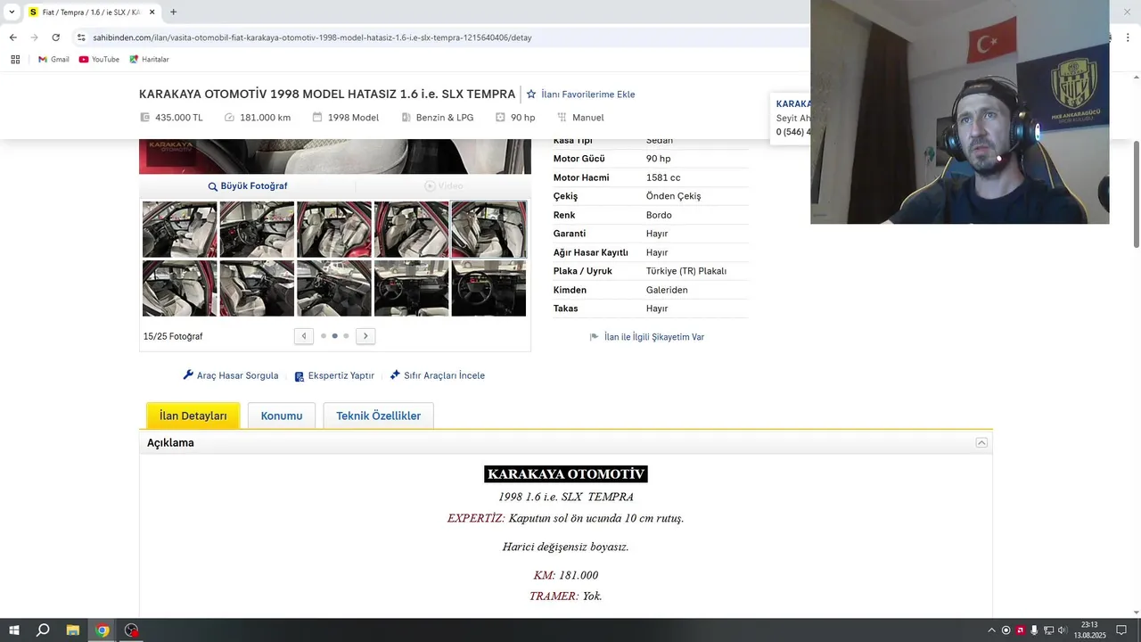The width and height of the screenshot is (1141, 642).
Task: Click the Önden Çekiş value
Action: tap(673, 196)
